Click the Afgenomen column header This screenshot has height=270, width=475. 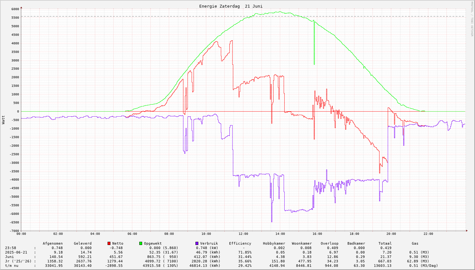[x=53, y=243]
